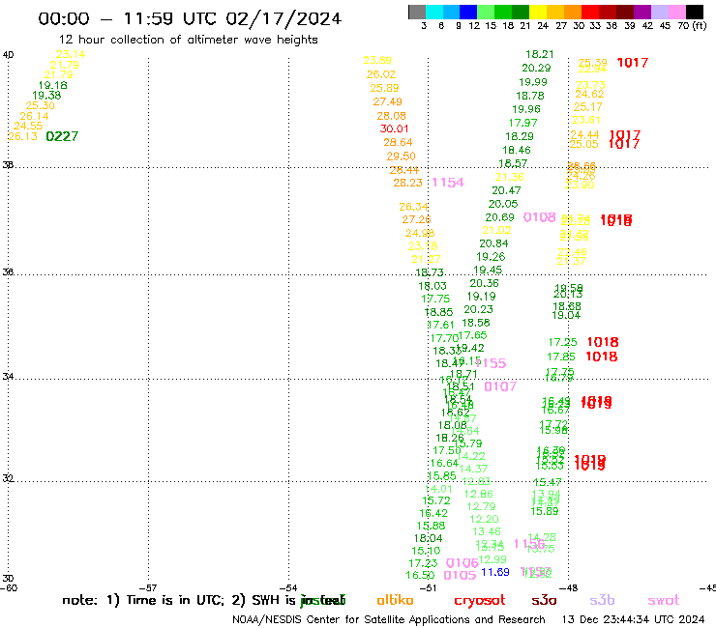Click the pink 0108 time label
The height and width of the screenshot is (628, 716).
tap(539, 217)
